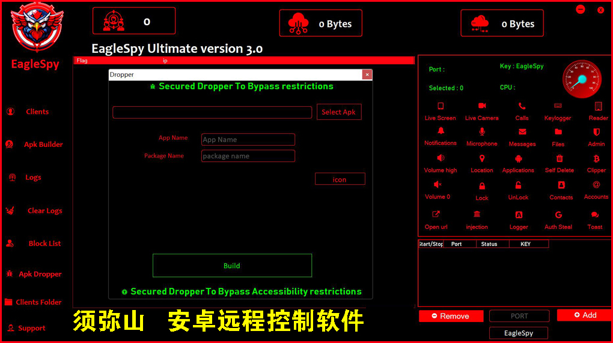The width and height of the screenshot is (613, 343).
Task: Open the Location pin icon
Action: (x=482, y=158)
